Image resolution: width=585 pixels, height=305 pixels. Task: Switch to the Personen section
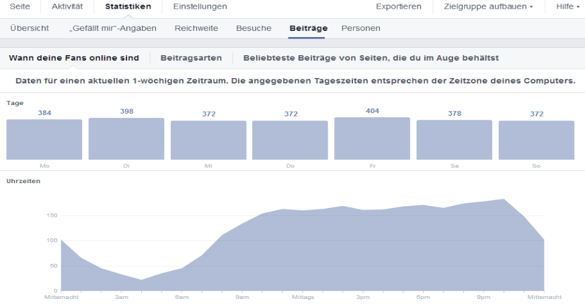coord(360,28)
